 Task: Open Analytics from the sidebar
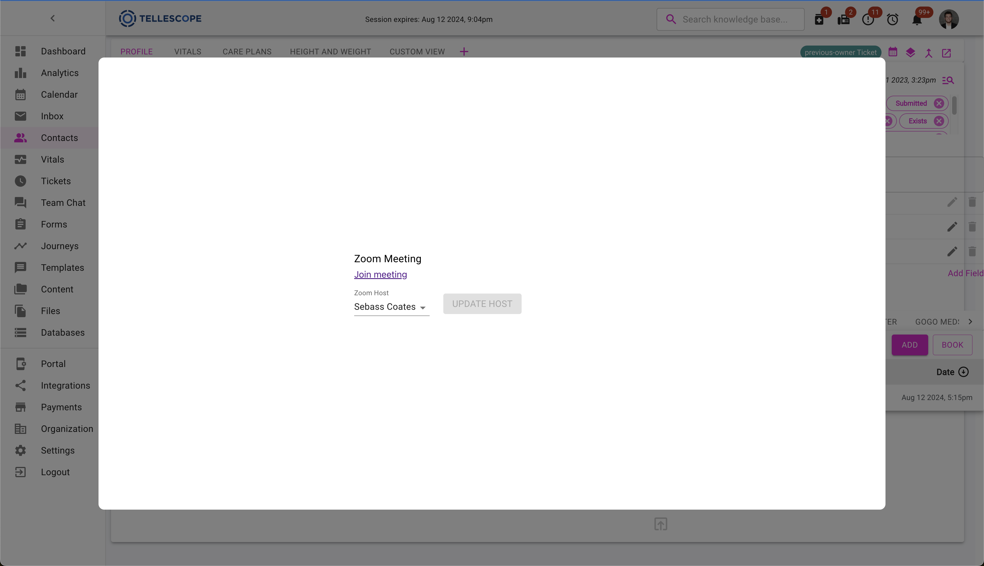[53, 73]
